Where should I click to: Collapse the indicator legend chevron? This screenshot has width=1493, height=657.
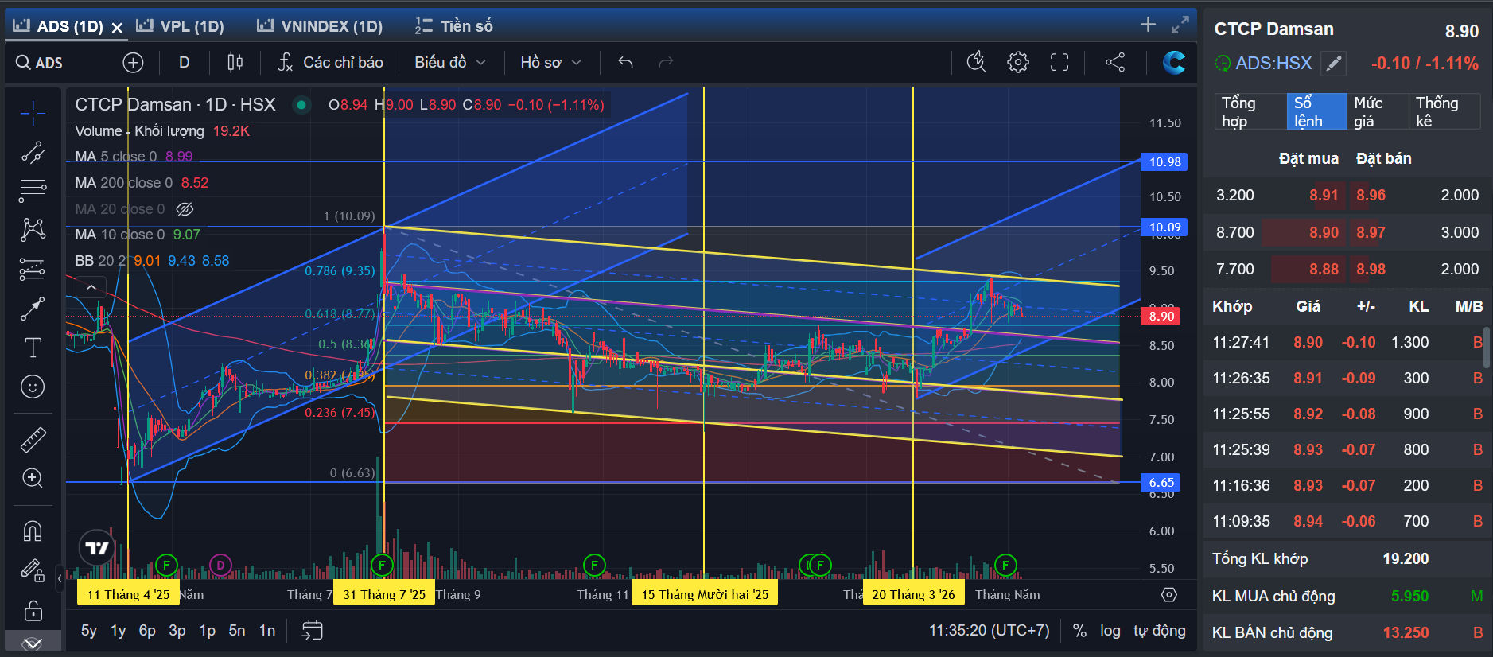91,287
